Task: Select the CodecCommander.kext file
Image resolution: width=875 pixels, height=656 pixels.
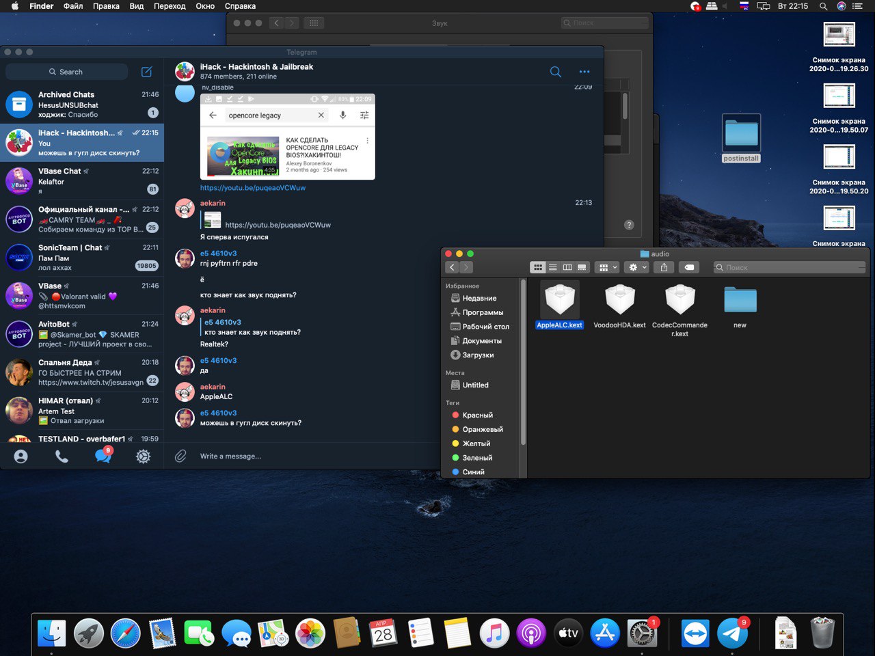Action: coord(679,310)
